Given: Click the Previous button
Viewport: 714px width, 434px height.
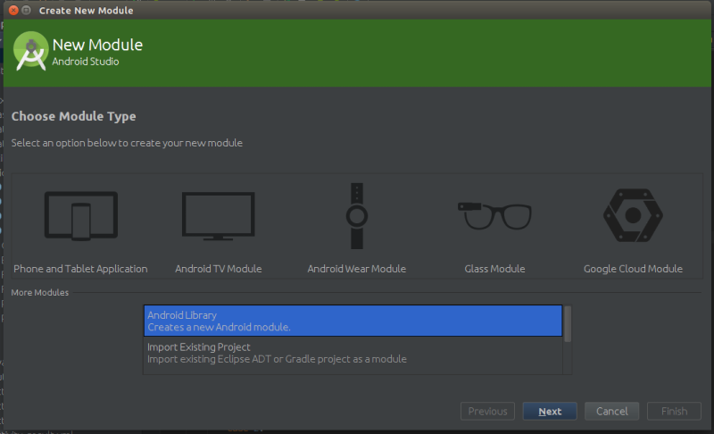Looking at the screenshot, I should [487, 412].
